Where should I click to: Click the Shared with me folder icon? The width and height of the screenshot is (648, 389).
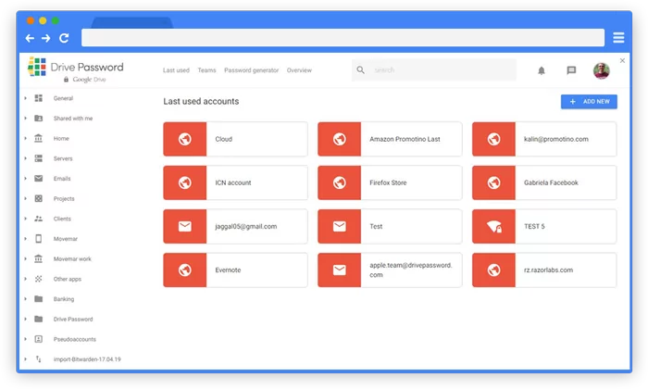(39, 119)
